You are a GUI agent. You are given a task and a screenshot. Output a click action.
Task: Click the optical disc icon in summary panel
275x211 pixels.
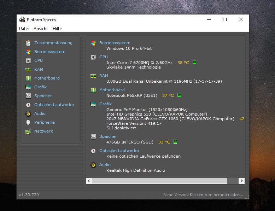click(x=93, y=151)
